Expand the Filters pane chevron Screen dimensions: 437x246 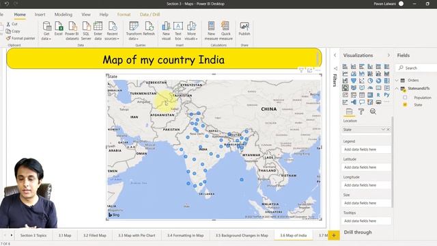(335, 55)
